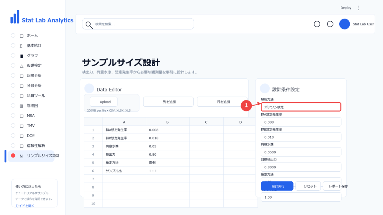Click the 品質ツール sidebar icon

(x=21, y=96)
